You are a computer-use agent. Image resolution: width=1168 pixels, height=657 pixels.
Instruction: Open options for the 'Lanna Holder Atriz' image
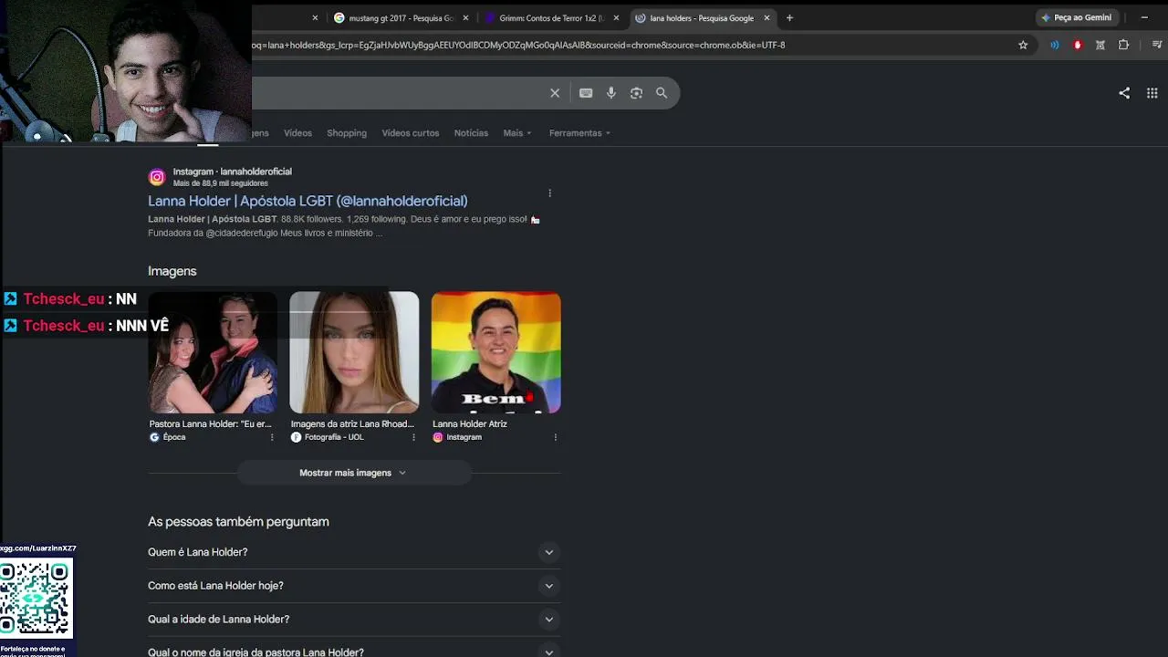(x=555, y=437)
